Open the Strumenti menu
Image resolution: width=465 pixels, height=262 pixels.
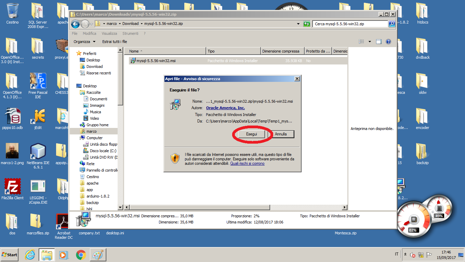pos(130,33)
